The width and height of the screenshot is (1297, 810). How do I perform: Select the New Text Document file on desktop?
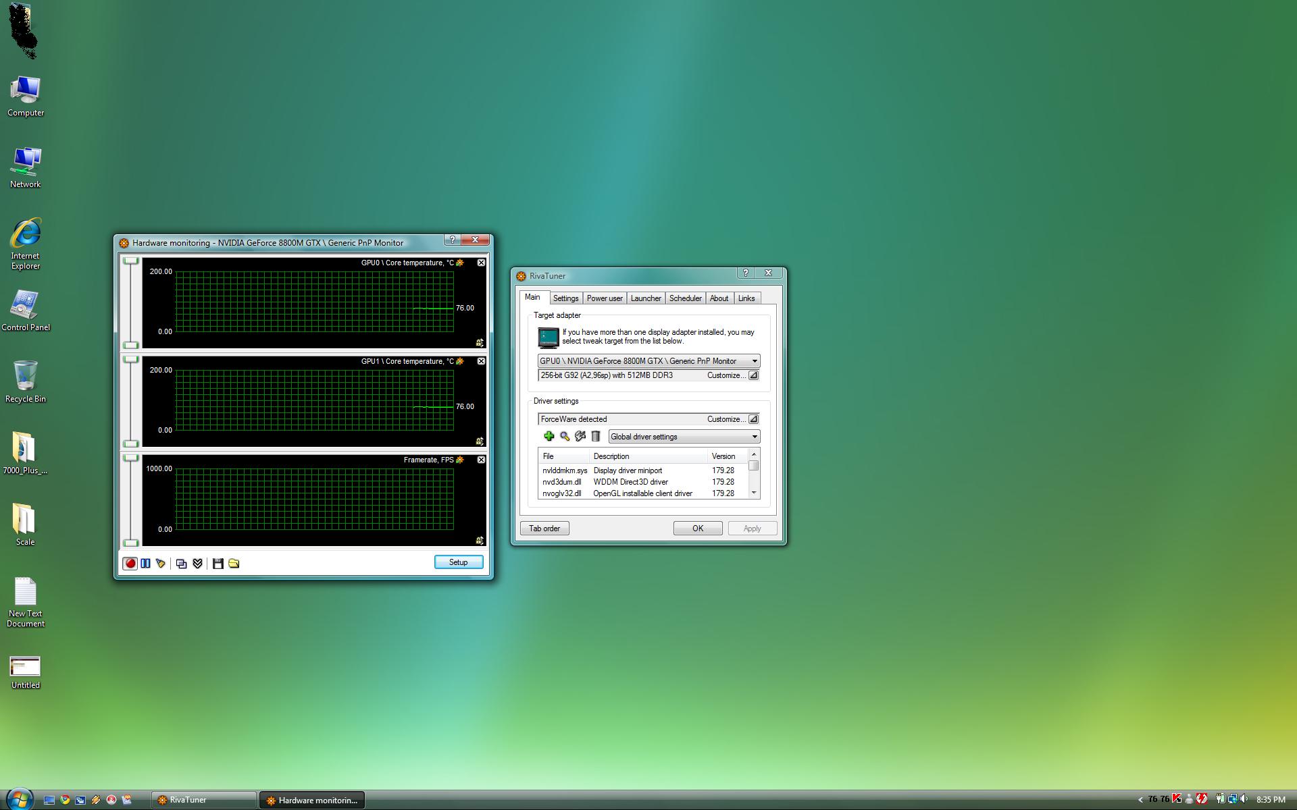click(26, 602)
